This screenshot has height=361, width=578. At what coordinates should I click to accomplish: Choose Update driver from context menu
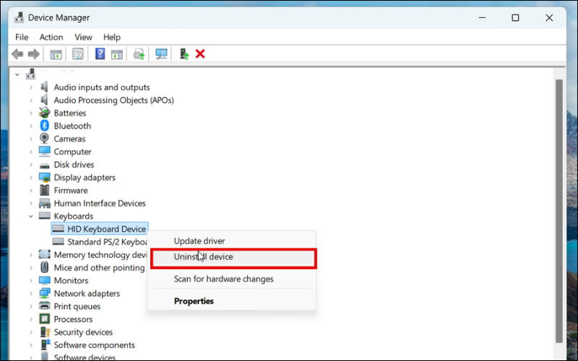(x=231, y=241)
